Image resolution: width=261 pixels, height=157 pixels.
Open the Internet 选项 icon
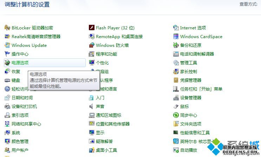tap(176, 28)
